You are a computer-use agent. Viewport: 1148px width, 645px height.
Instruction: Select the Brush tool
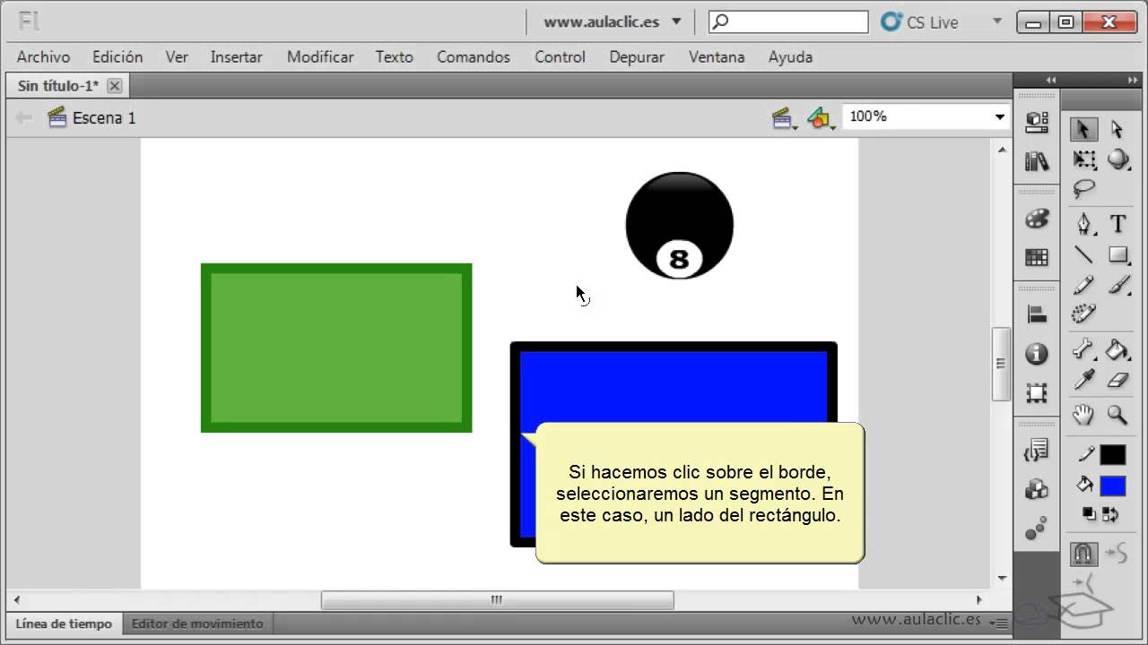pos(1118,286)
